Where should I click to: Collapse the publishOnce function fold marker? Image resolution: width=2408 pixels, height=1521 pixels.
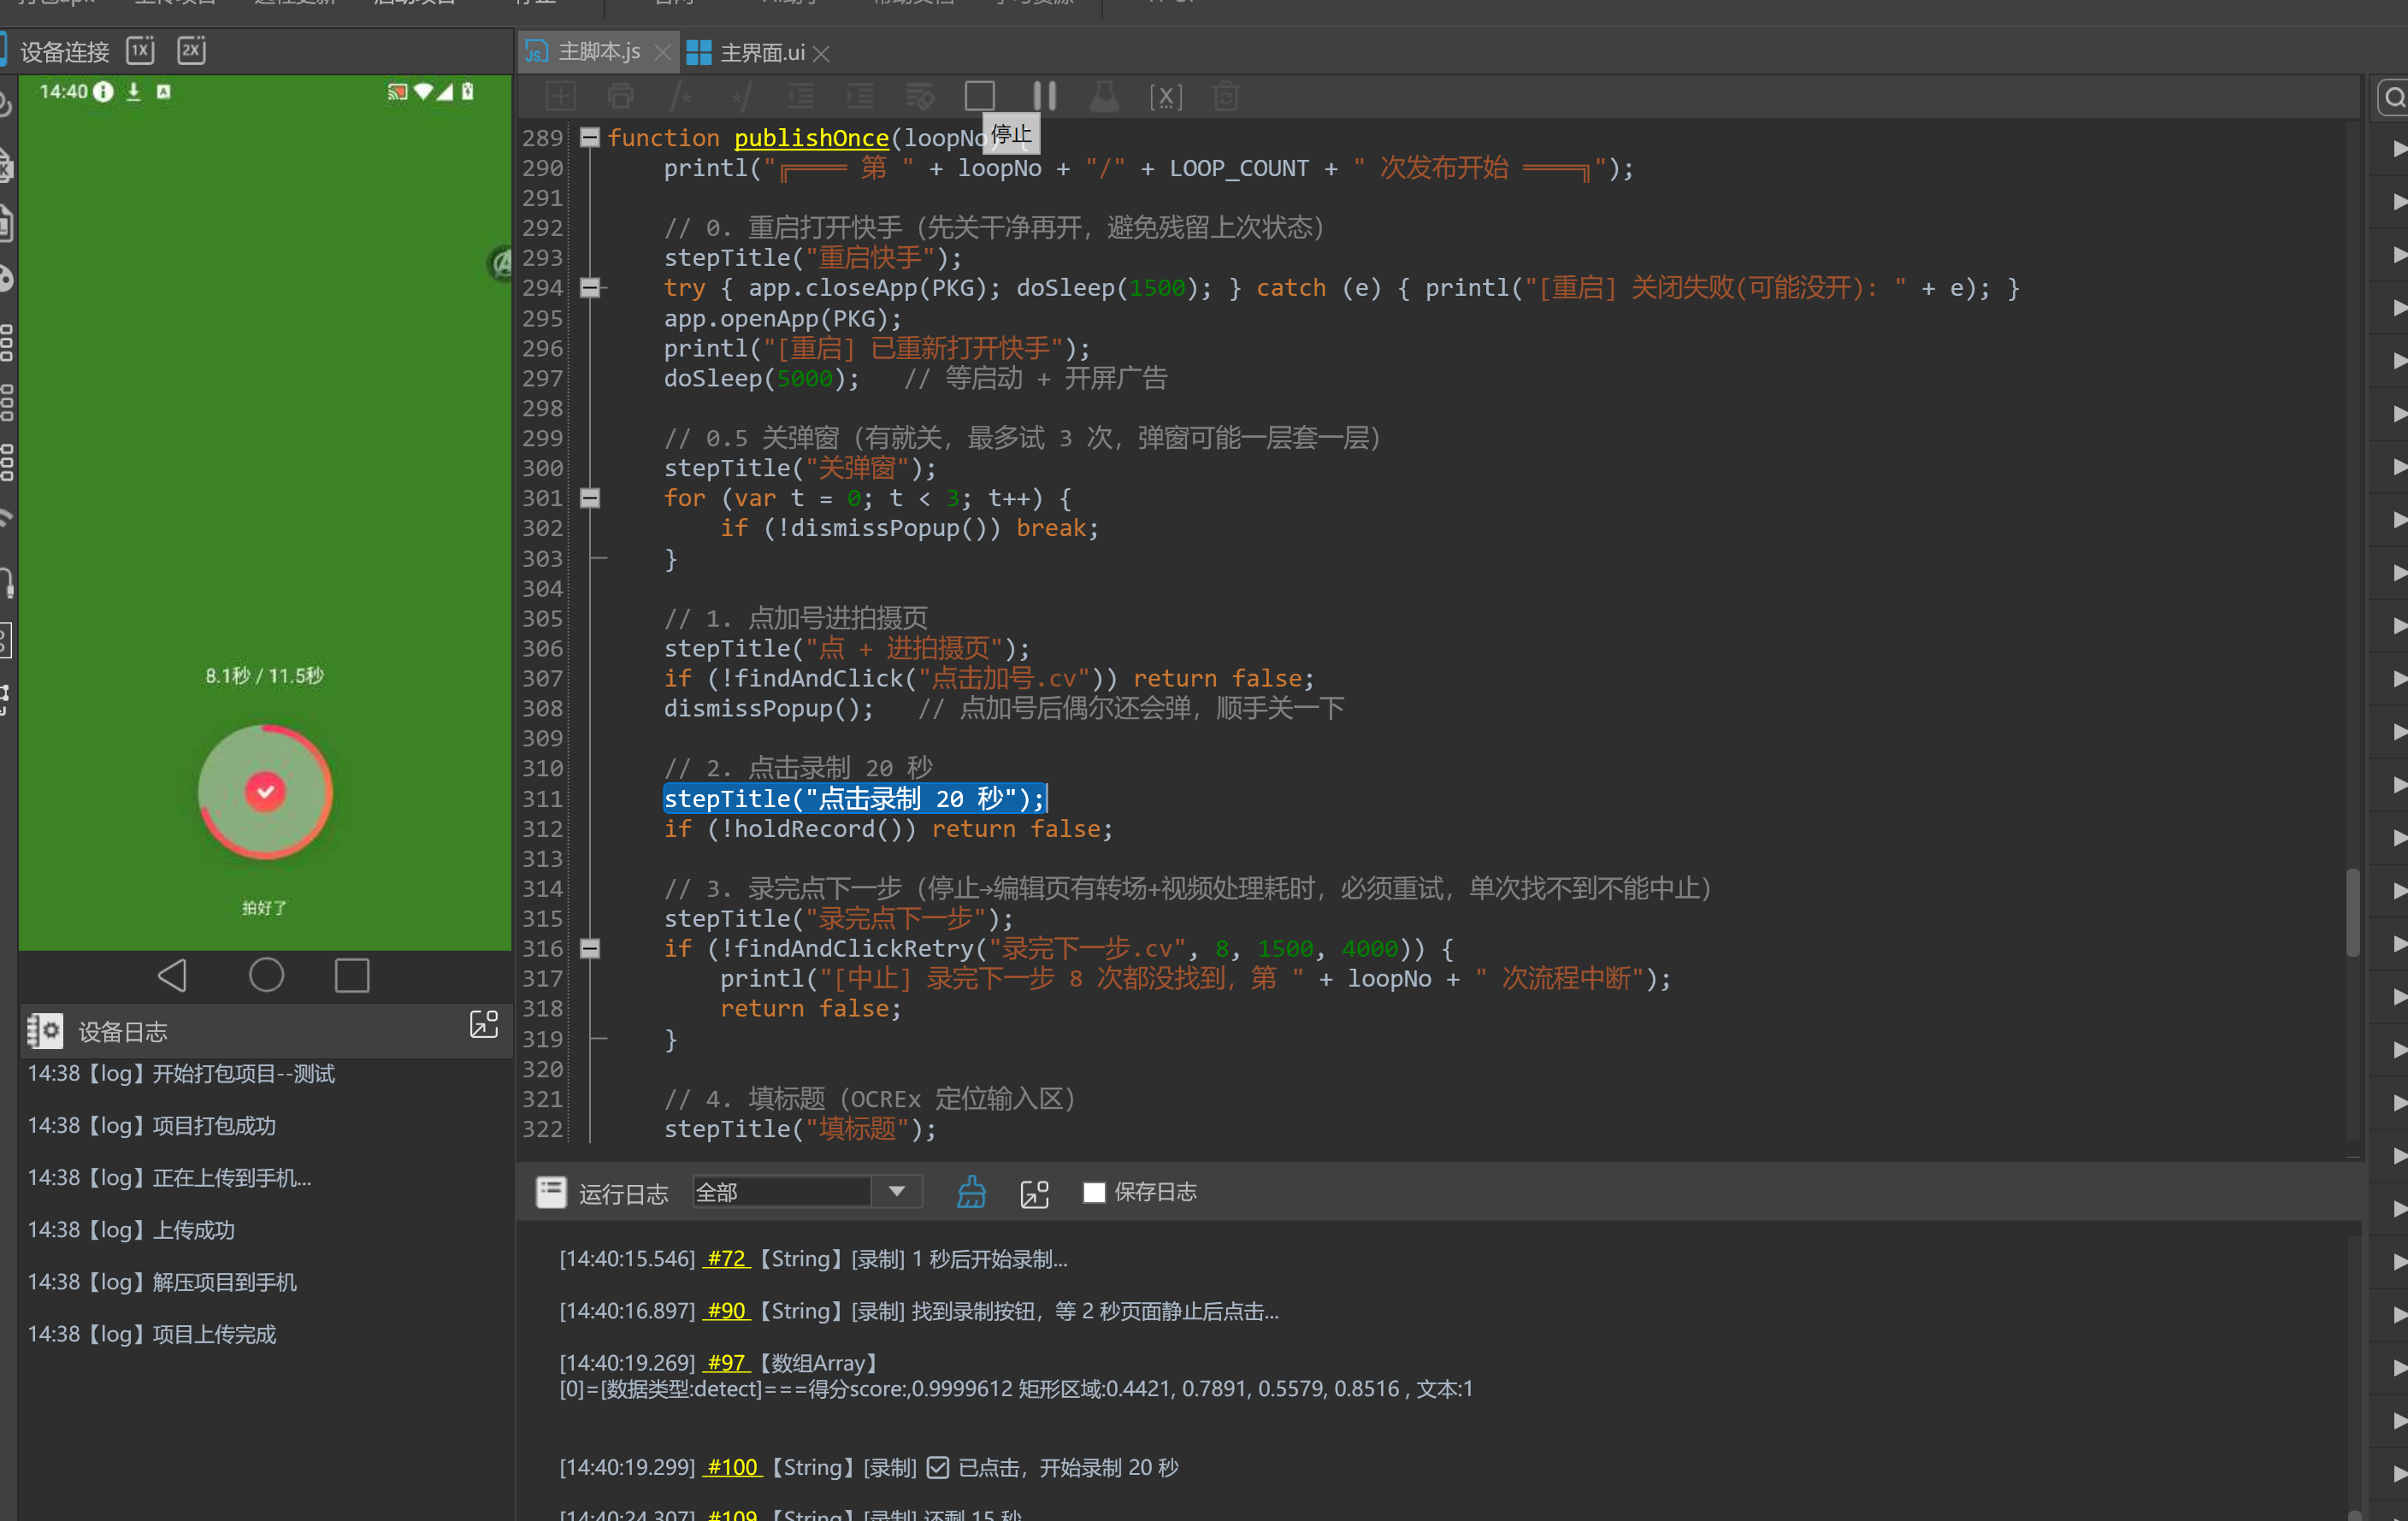[590, 138]
